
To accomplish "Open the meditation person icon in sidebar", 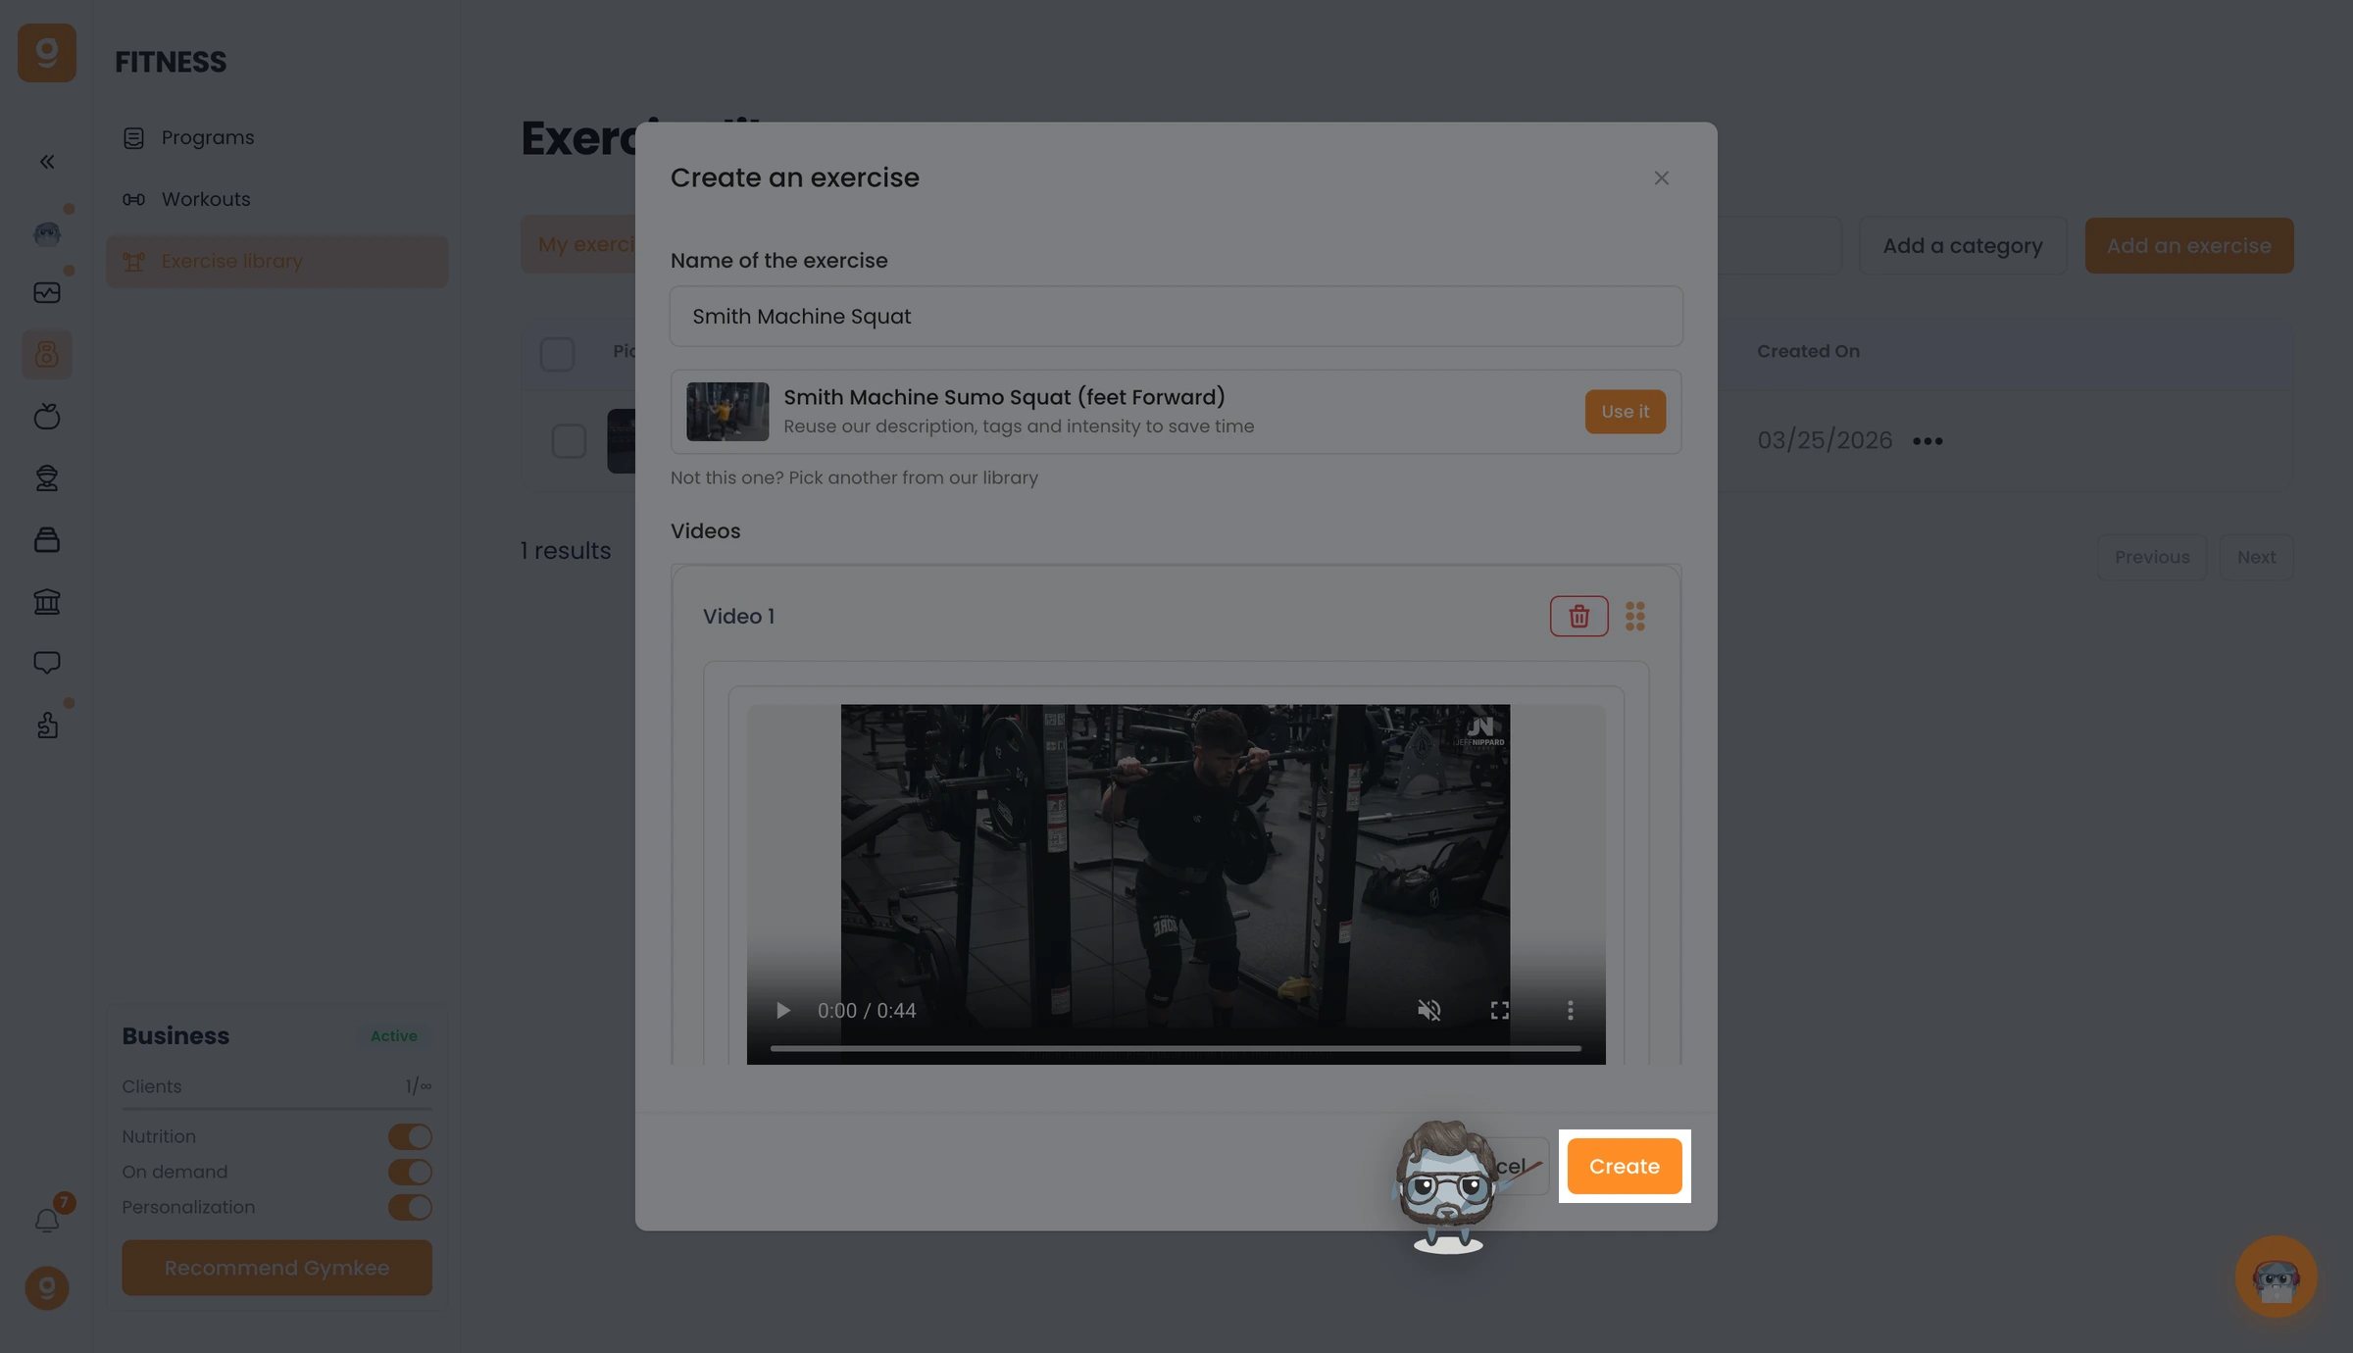I will pyautogui.click(x=47, y=477).
